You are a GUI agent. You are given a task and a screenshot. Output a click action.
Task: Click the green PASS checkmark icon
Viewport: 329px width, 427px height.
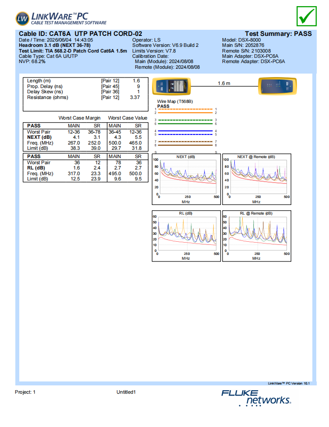tap(306, 16)
